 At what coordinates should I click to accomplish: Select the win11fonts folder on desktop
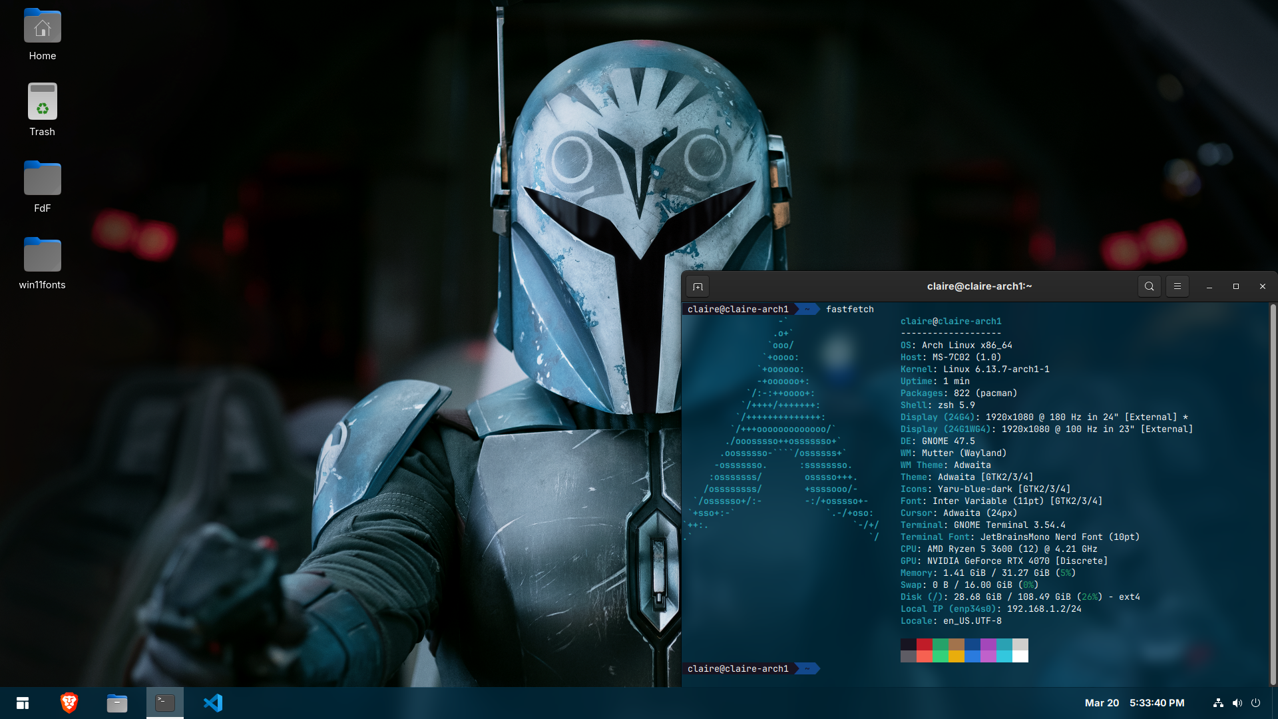pyautogui.click(x=42, y=263)
